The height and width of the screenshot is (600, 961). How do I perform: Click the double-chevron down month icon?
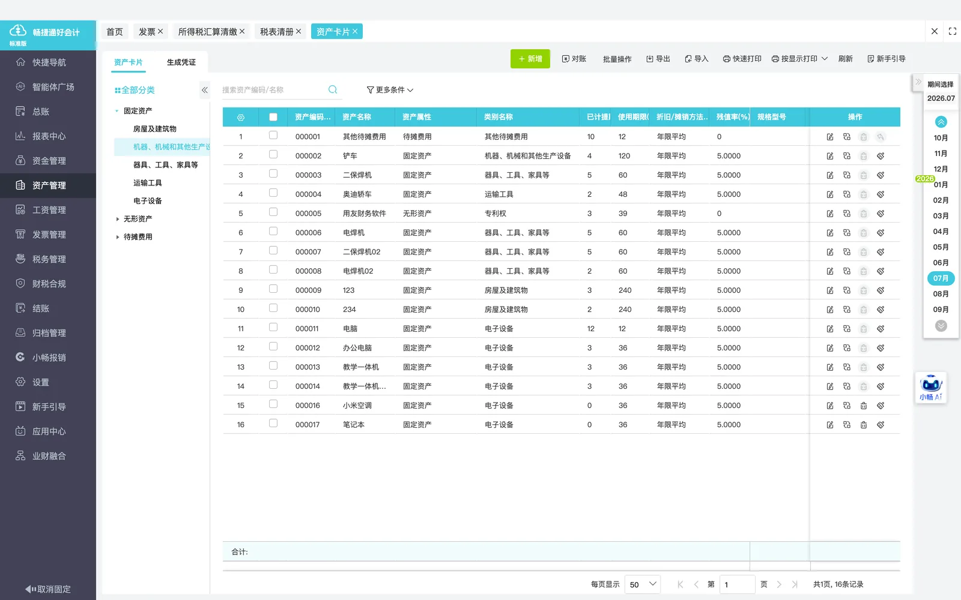[941, 326]
